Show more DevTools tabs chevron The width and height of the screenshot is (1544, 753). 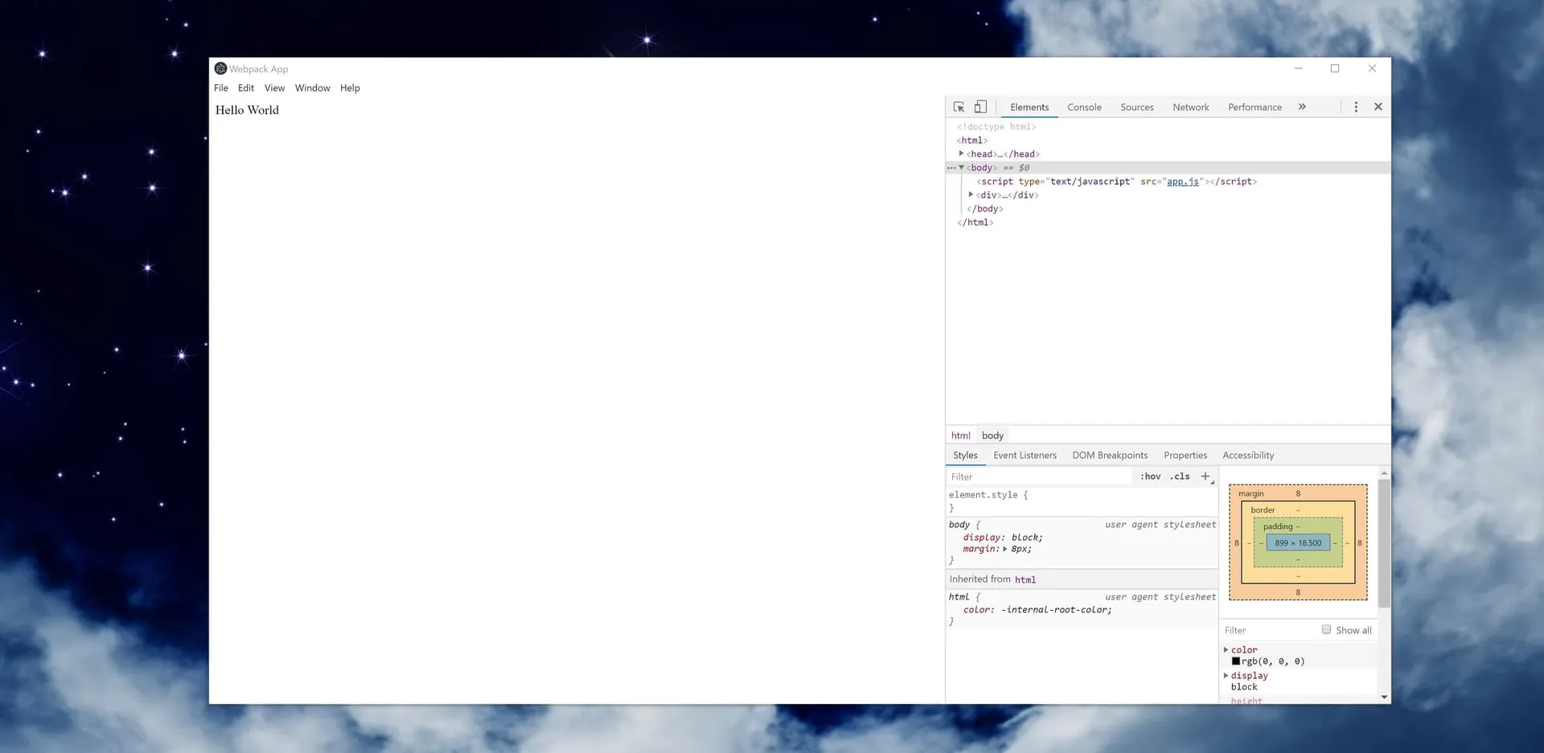1302,107
